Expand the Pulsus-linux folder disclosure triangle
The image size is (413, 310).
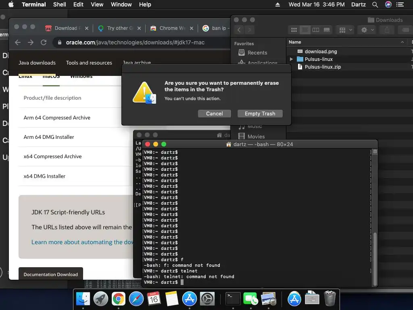291,59
